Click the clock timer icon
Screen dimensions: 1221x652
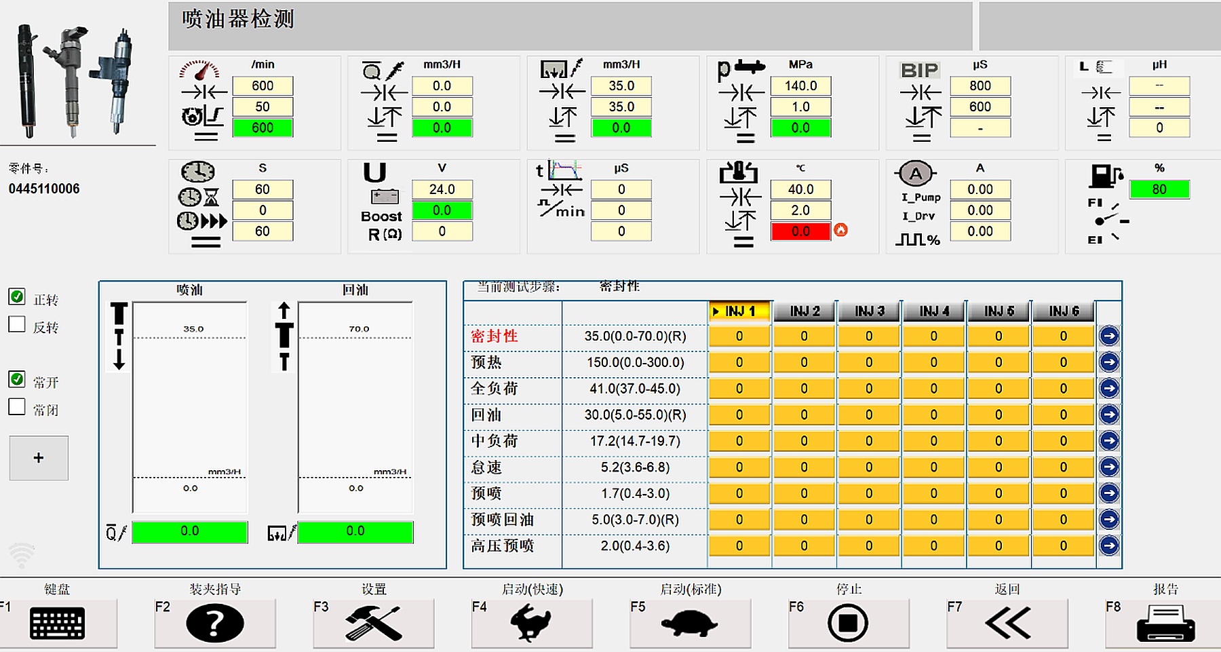[x=198, y=172]
